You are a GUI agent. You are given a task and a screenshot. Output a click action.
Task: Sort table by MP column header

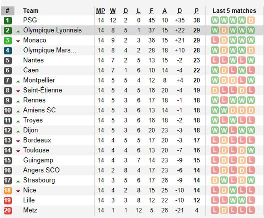pyautogui.click(x=100, y=11)
